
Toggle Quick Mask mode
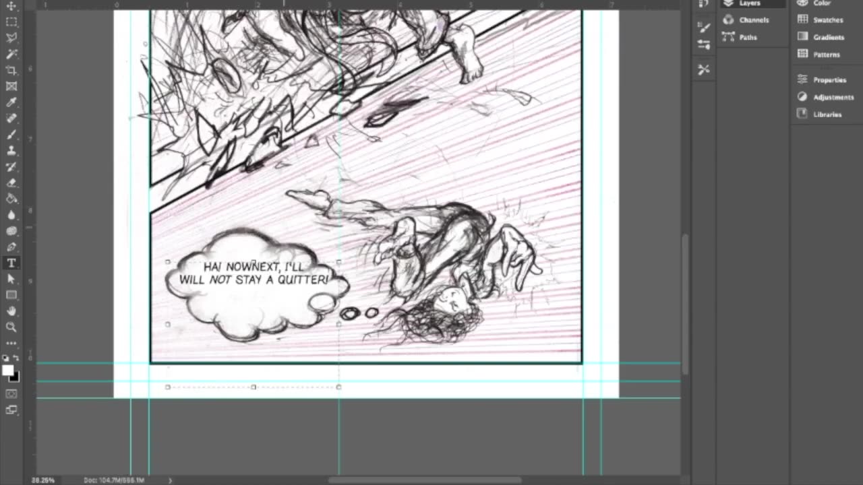11,393
